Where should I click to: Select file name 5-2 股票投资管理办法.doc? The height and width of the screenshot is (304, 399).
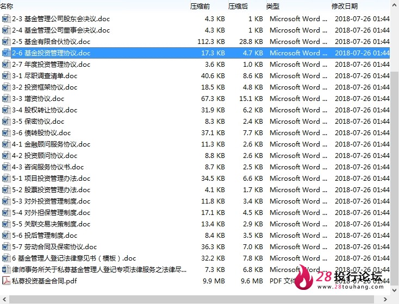pyautogui.click(x=51, y=189)
